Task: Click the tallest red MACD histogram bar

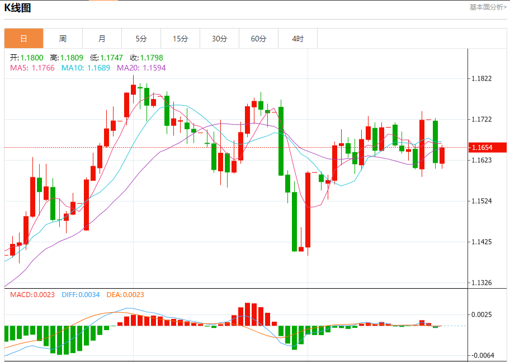Action: point(248,314)
